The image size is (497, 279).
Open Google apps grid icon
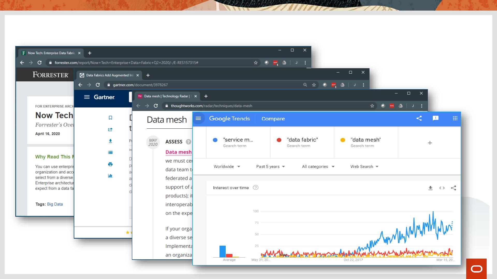pos(455,118)
